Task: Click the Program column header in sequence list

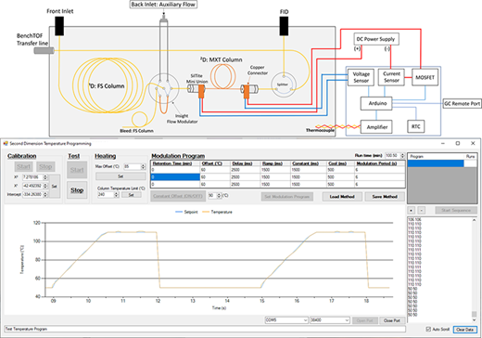Action: point(436,157)
